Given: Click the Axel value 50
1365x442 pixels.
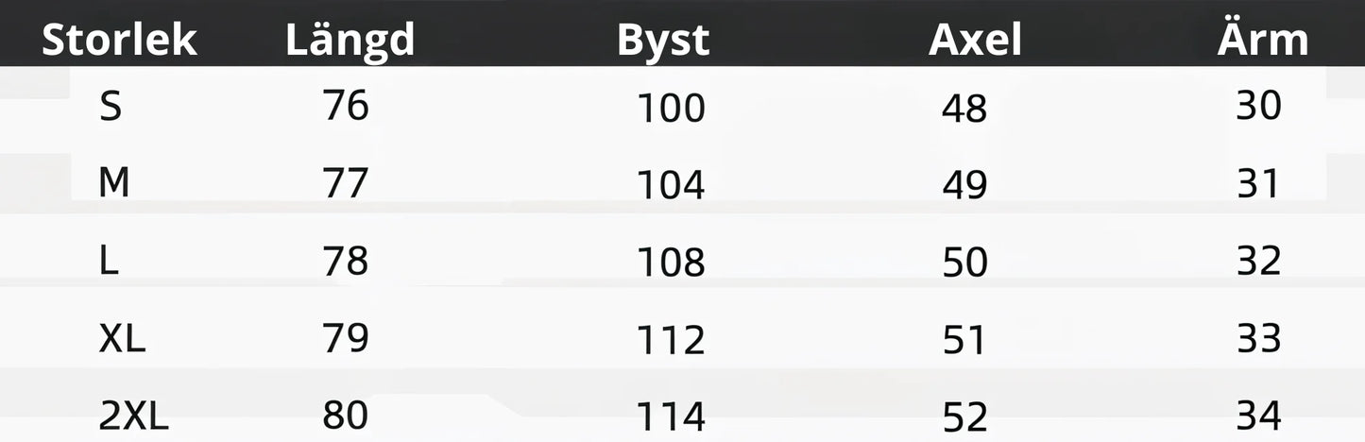Looking at the screenshot, I should 964,263.
